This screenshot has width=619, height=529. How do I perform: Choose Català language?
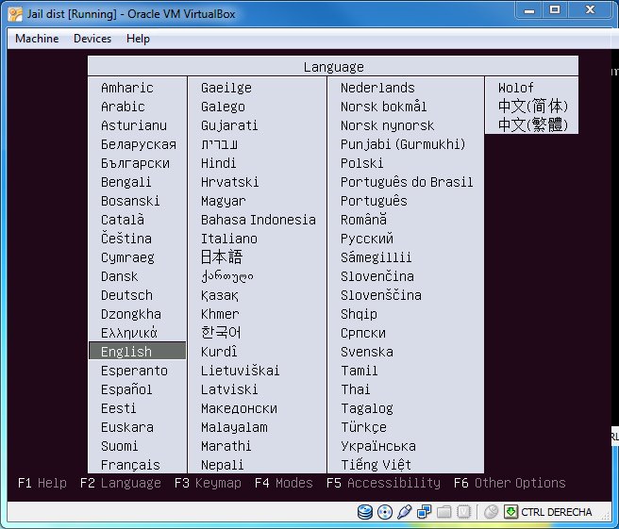click(123, 220)
